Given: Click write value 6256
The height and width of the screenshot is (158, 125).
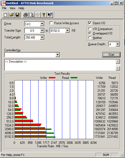Looking at the screenshot, I should click(x=102, y=83).
